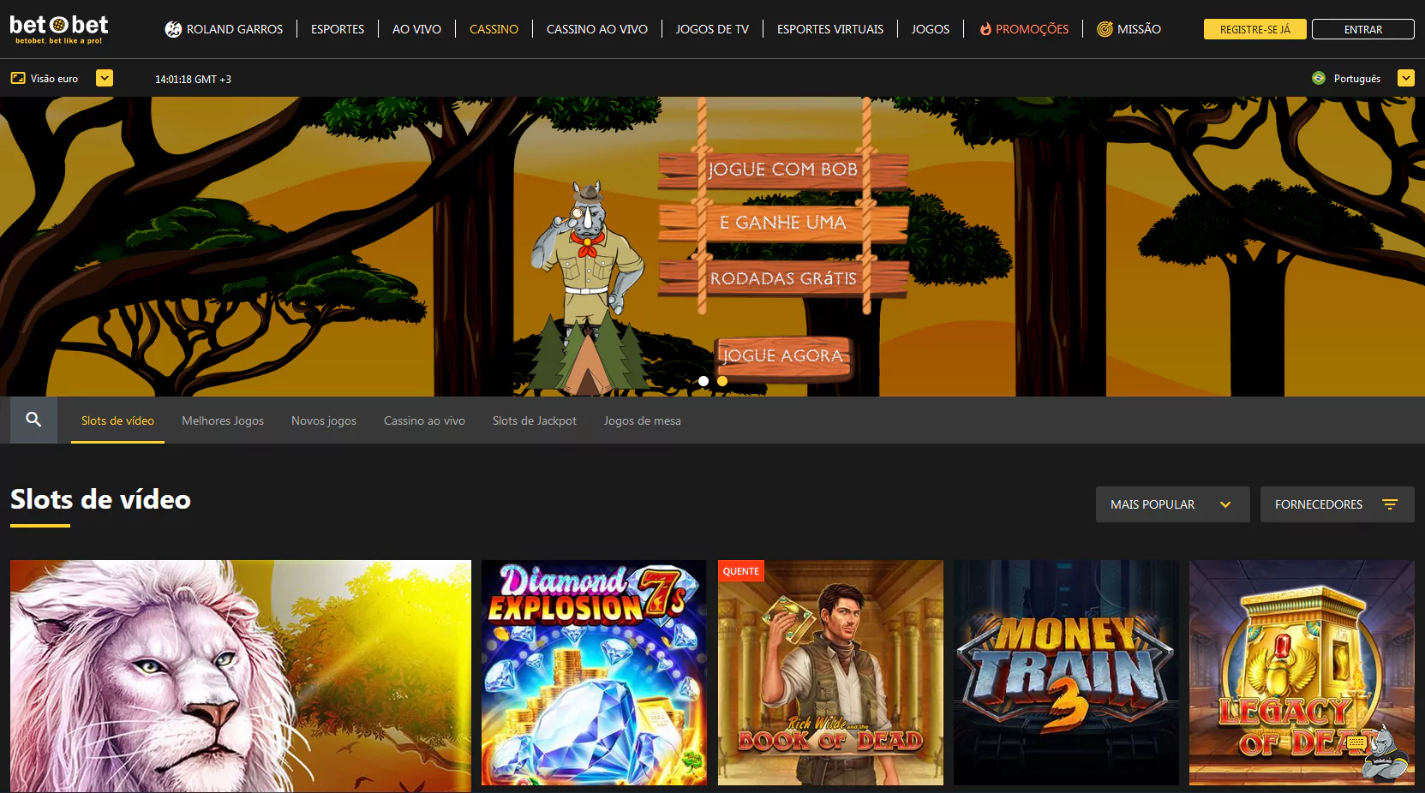The height and width of the screenshot is (793, 1425).
Task: Open Ao Vivo section
Action: [416, 29]
